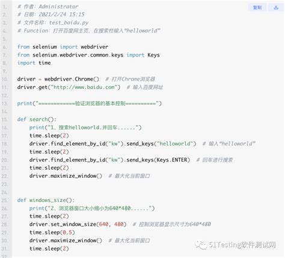Click the time.sleep(0.5) line
The image size is (285, 258).
52,232
